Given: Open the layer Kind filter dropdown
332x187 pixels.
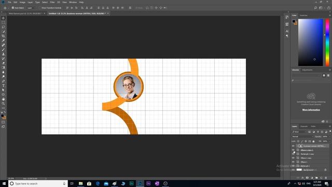Looking at the screenshot, I should coord(299,132).
